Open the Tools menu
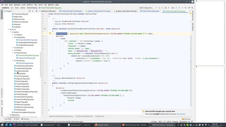The width and height of the screenshot is (226, 127). (x=41, y=5)
